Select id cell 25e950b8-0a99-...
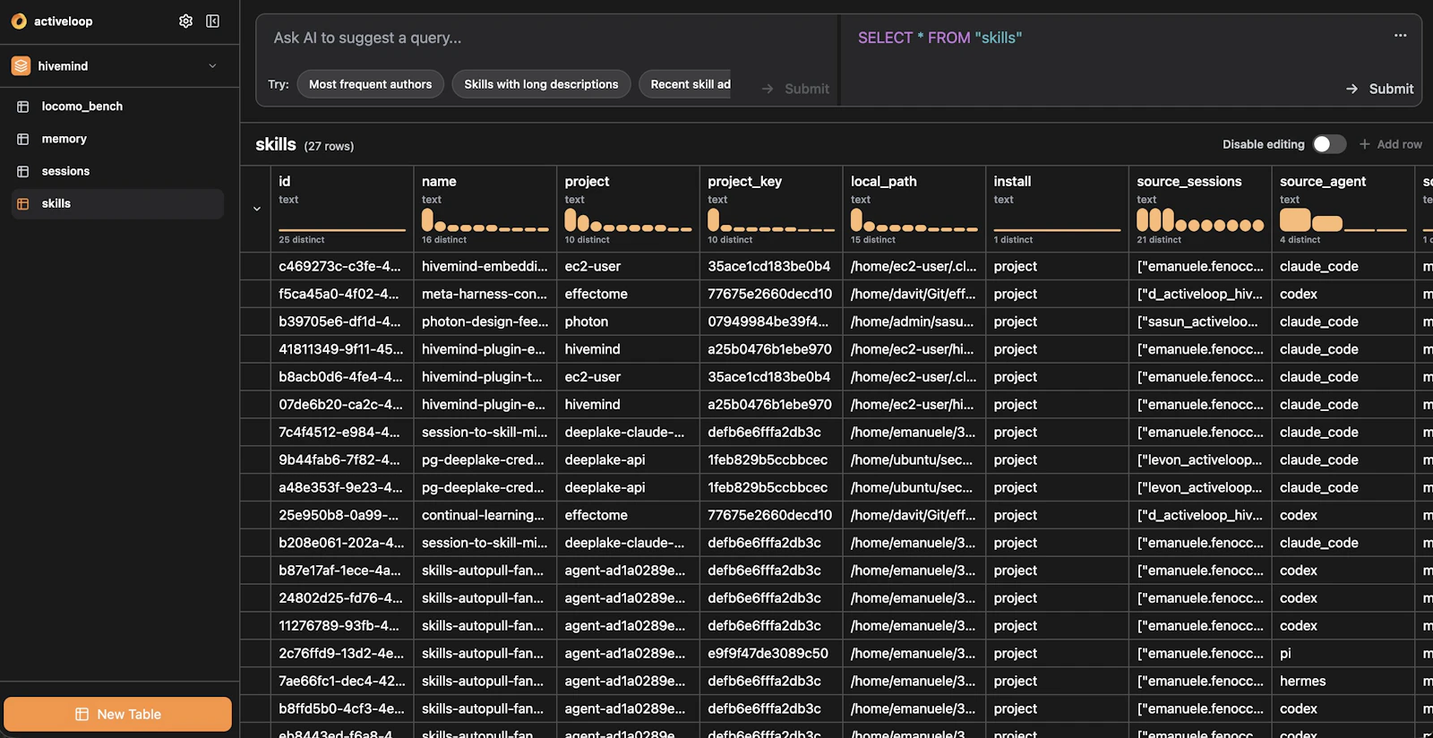Viewport: 1433px width, 738px height. pos(342,515)
